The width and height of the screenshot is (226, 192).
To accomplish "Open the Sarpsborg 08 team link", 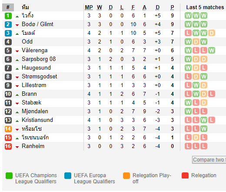I will click(39, 59).
